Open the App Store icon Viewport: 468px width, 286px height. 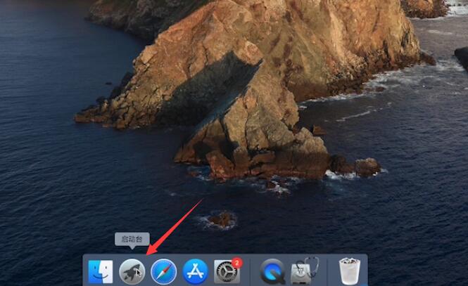(196, 272)
